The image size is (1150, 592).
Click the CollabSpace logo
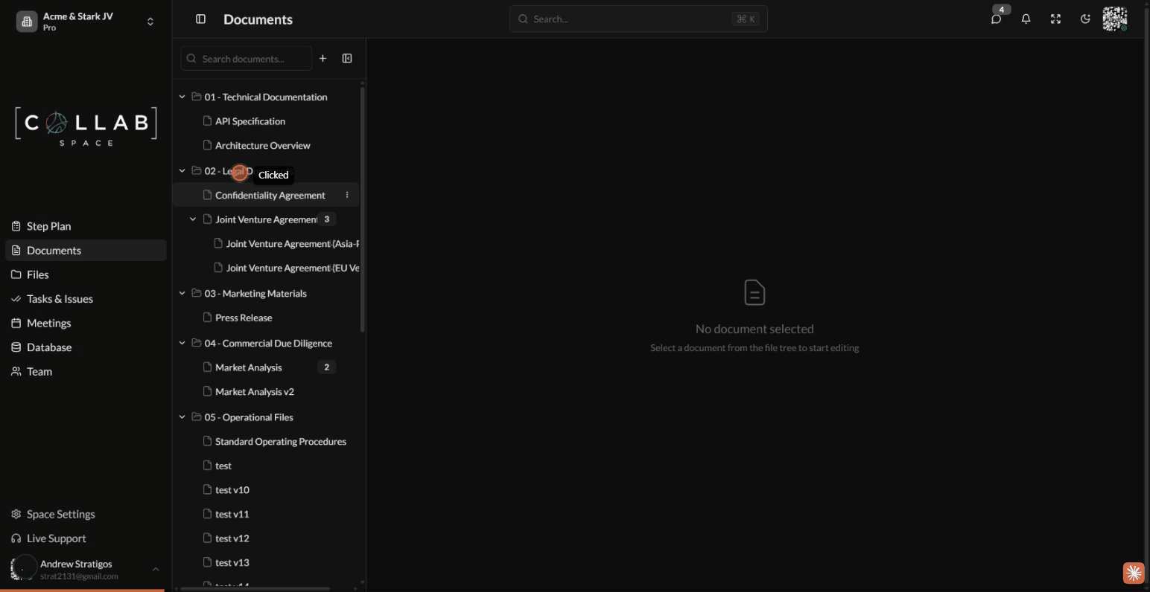tap(85, 125)
